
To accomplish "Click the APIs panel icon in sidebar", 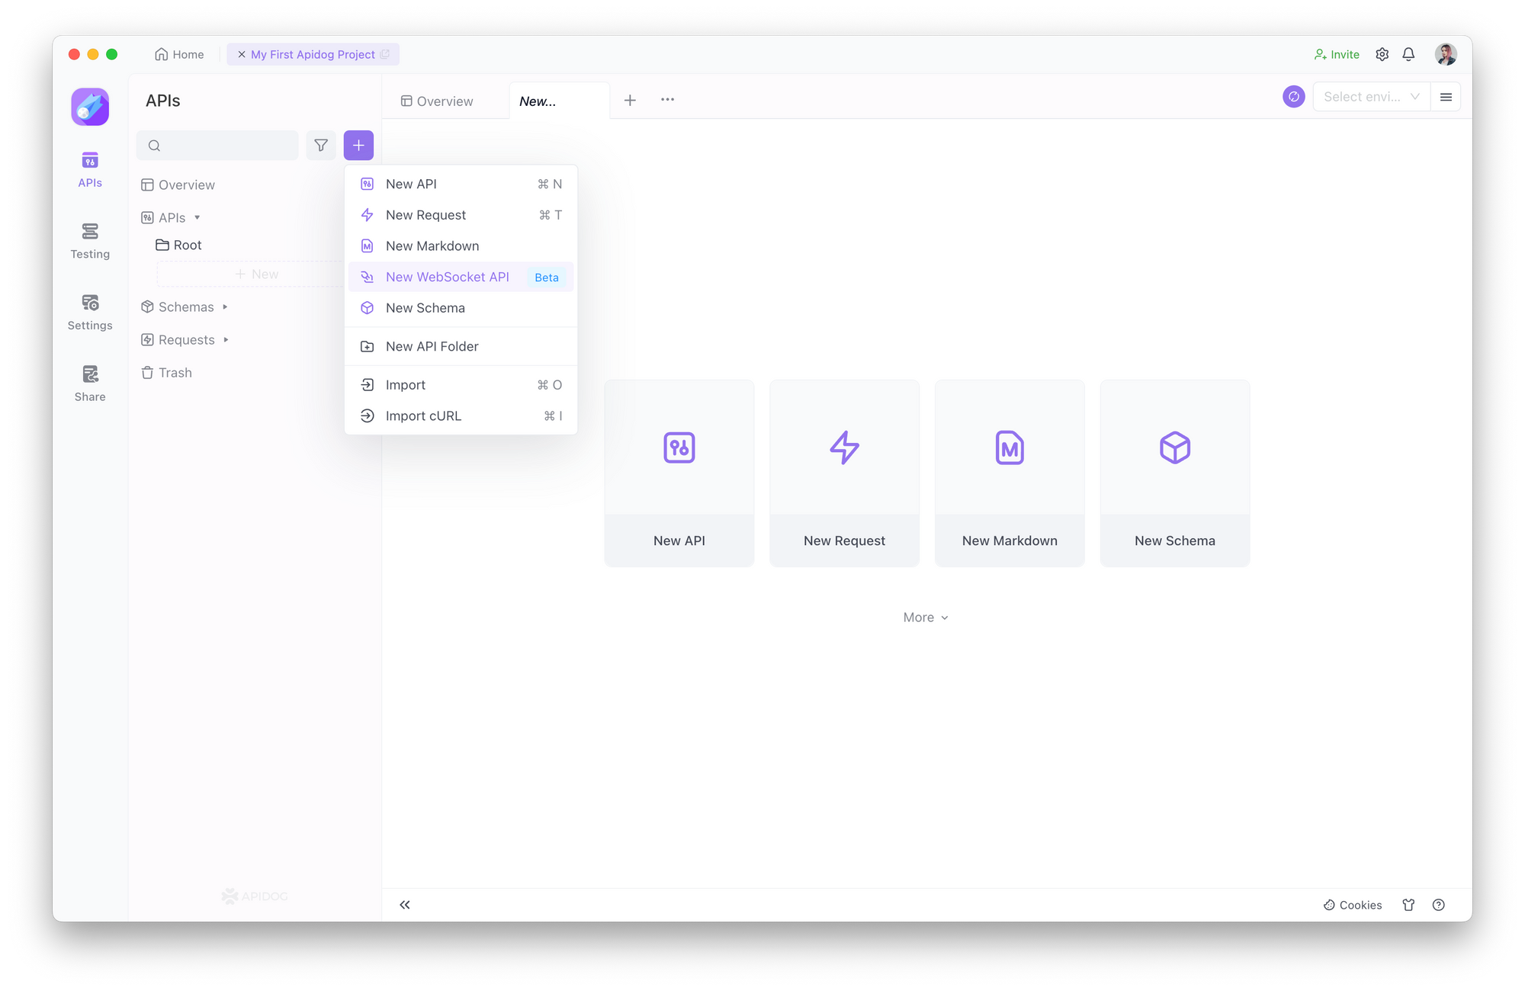I will coord(91,168).
